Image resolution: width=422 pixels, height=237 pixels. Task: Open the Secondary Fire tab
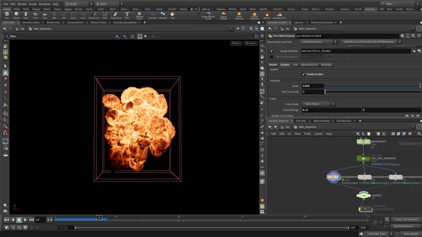309,65
